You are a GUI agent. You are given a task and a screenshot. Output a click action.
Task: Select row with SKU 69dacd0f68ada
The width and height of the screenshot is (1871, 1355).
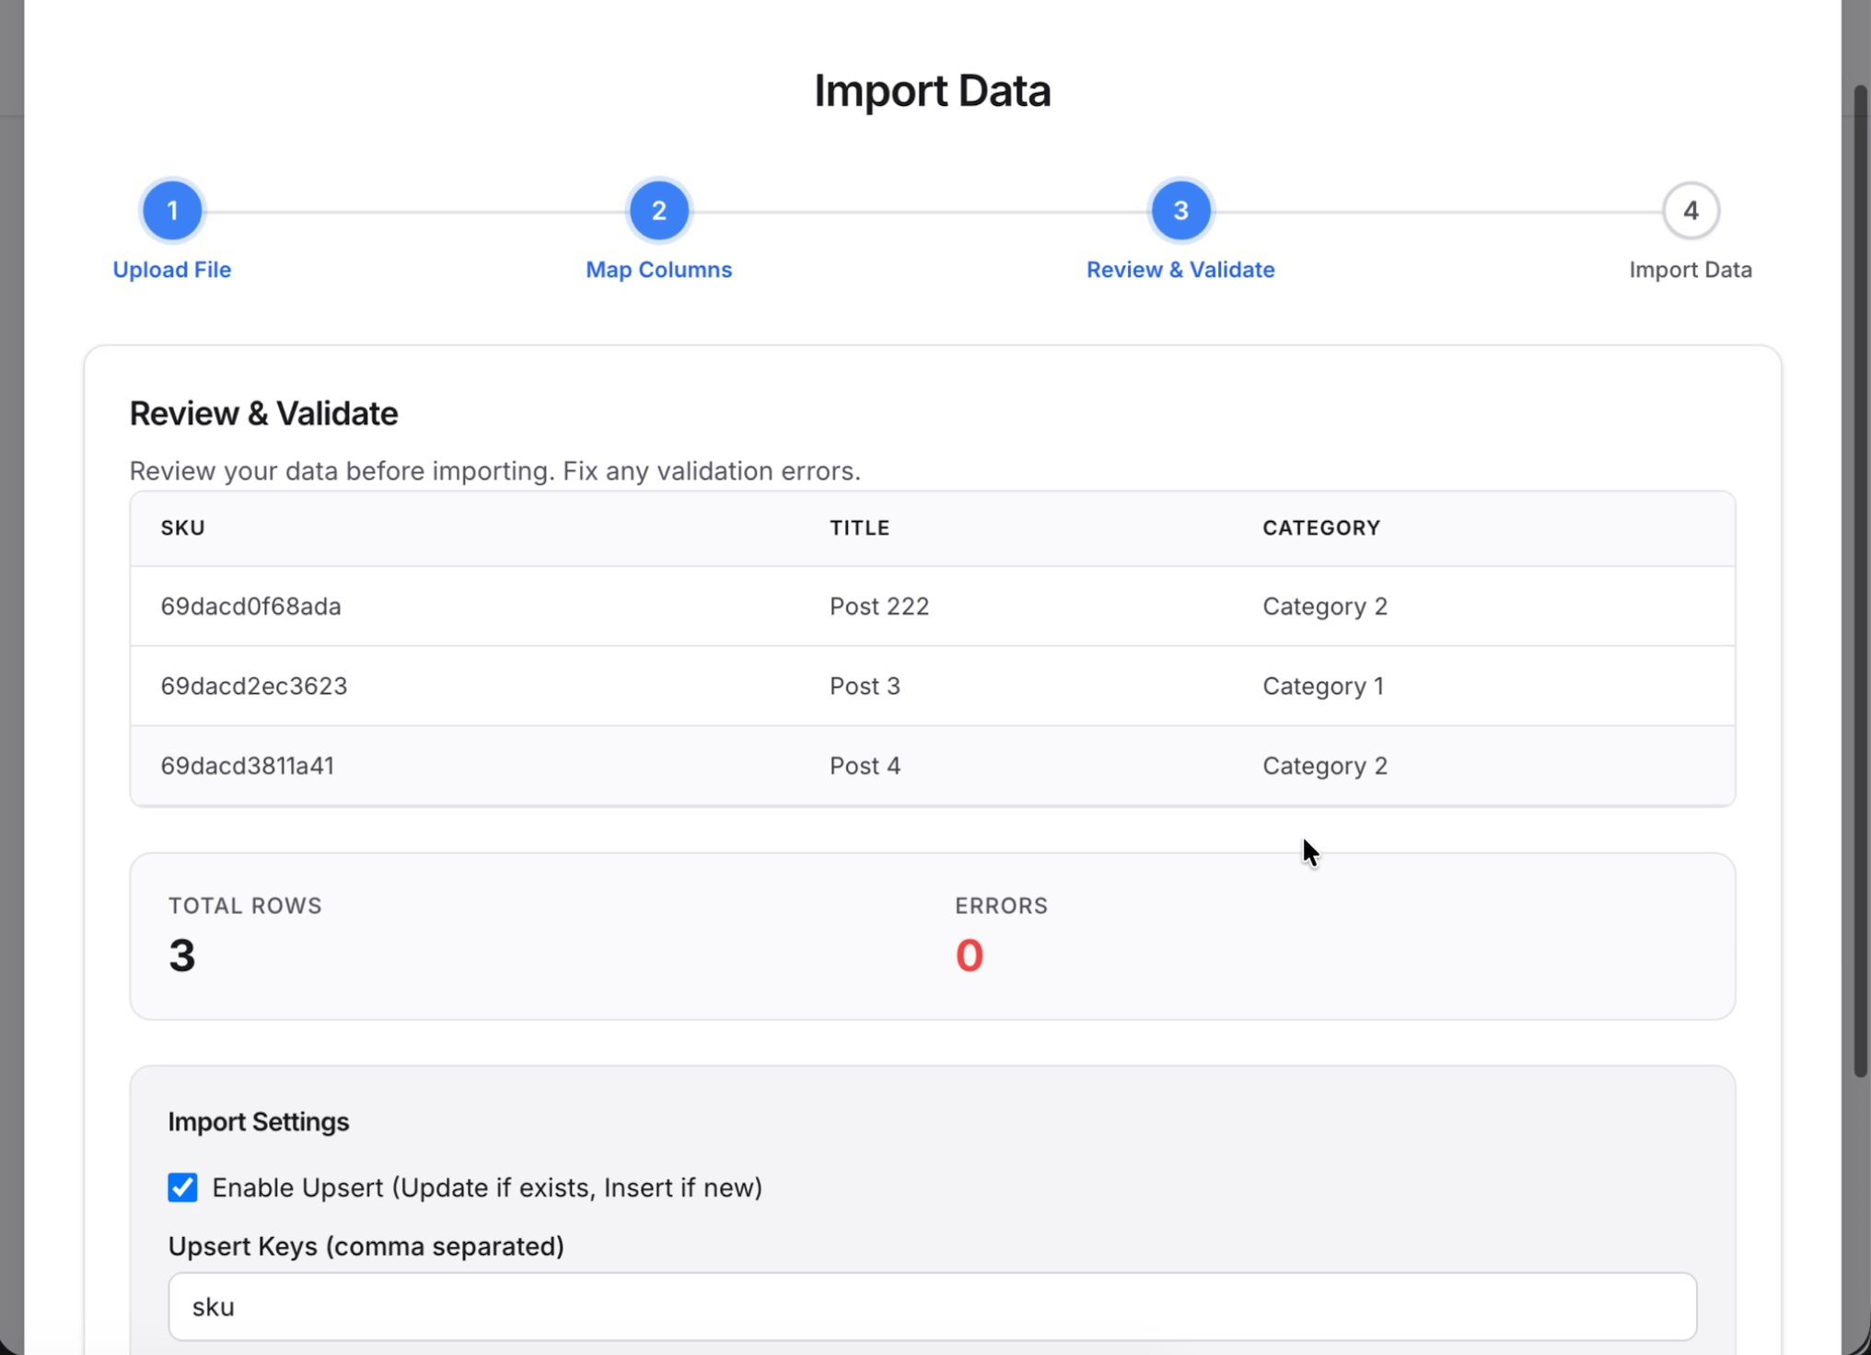click(x=251, y=607)
